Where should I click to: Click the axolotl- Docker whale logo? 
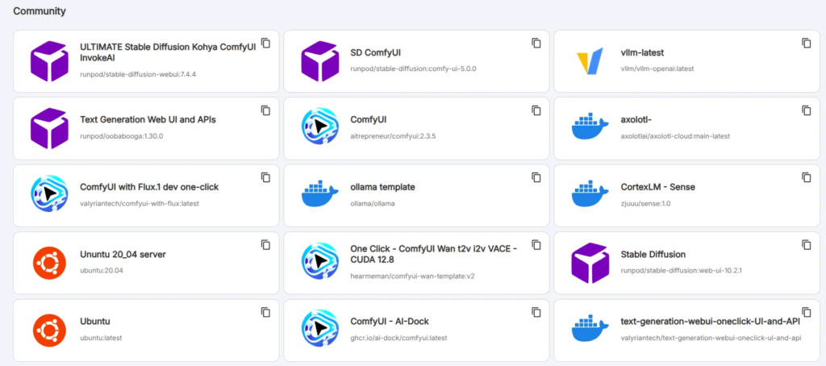tap(590, 128)
